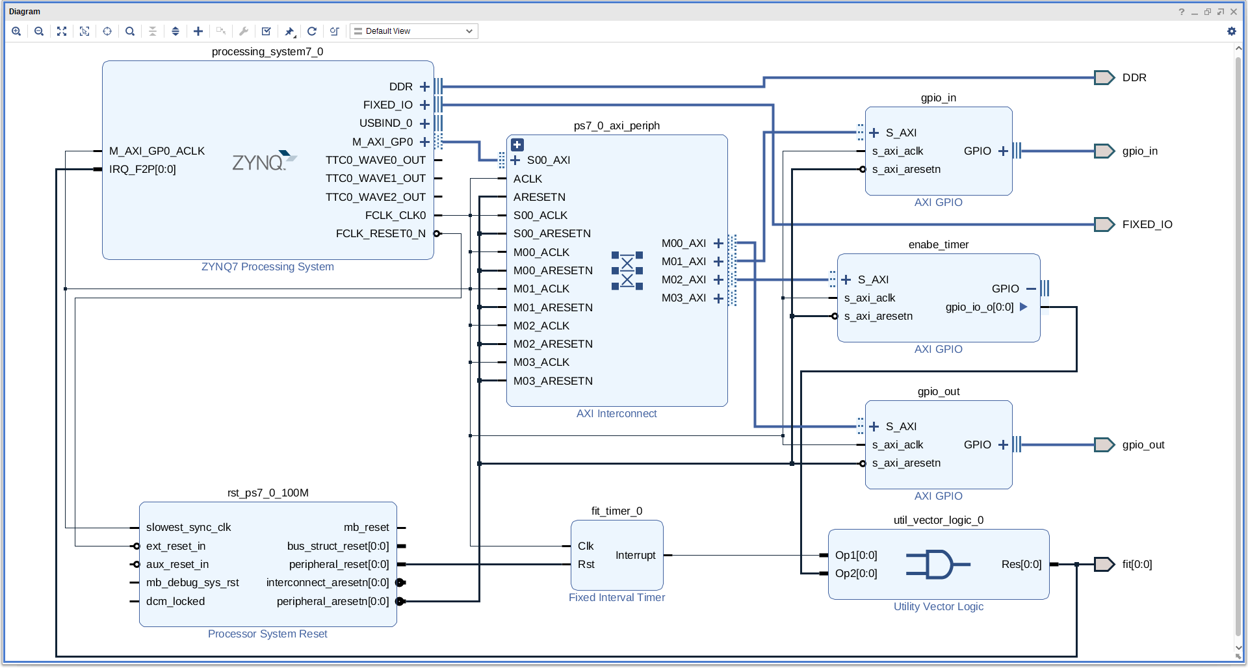Expand GPIO interface on gpio_in block

(x=1003, y=151)
